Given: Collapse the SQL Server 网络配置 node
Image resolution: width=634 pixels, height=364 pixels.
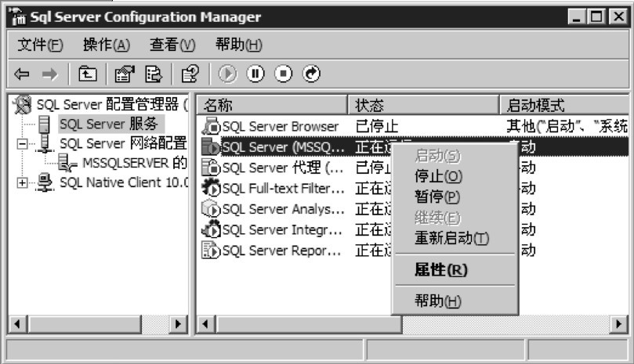Looking at the screenshot, I should pyautogui.click(x=23, y=144).
